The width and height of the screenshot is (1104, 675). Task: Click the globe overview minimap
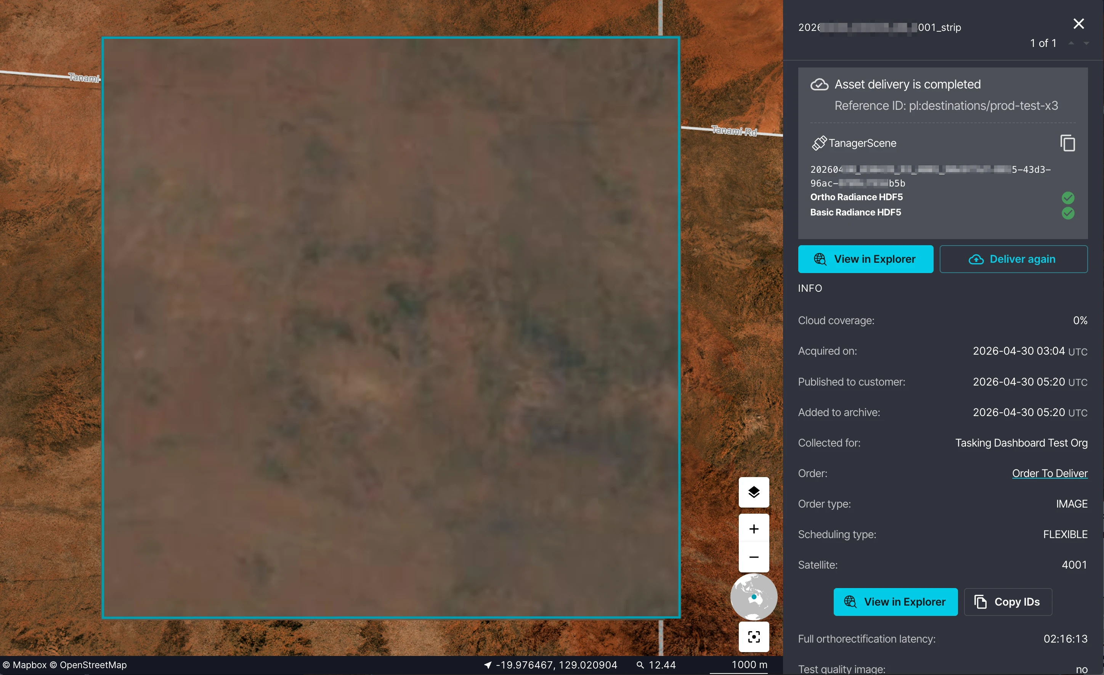(754, 596)
